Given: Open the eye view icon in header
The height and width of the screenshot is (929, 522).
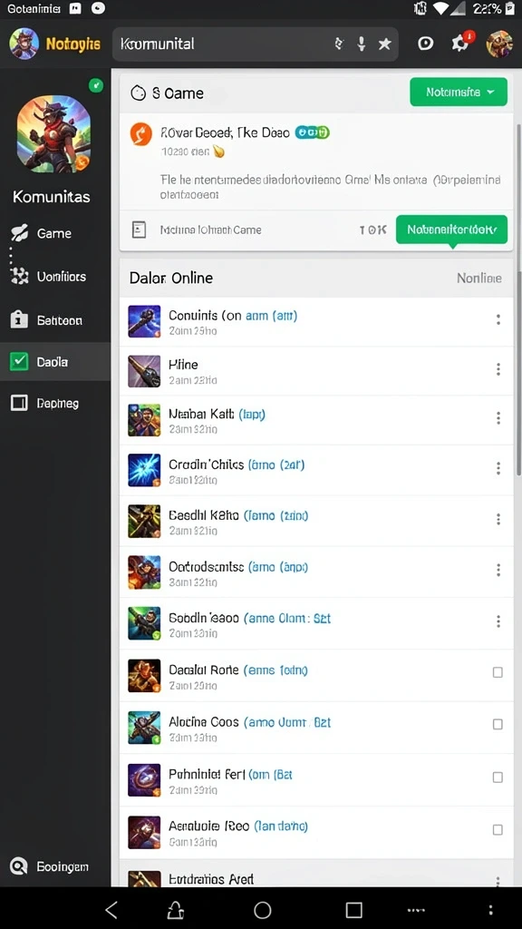Looking at the screenshot, I should 426,44.
